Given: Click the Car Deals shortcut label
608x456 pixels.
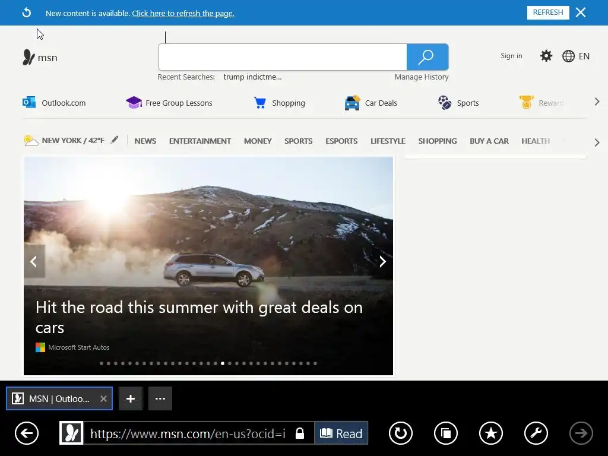Looking at the screenshot, I should pos(381,103).
